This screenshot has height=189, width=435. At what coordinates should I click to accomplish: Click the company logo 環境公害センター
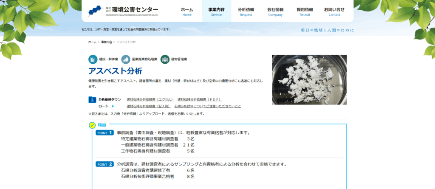click(x=123, y=11)
